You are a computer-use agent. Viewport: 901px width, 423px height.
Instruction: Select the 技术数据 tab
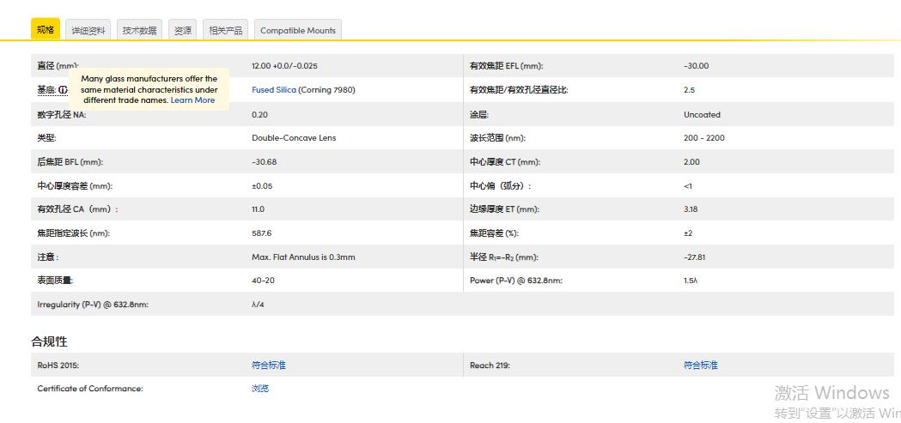pos(139,30)
